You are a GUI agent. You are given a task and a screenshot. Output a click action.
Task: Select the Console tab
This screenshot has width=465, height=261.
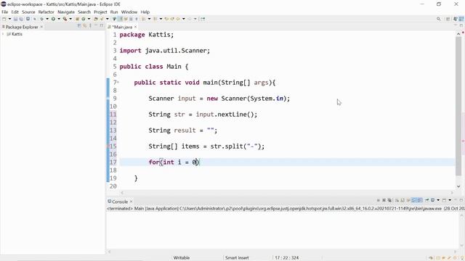(118, 202)
